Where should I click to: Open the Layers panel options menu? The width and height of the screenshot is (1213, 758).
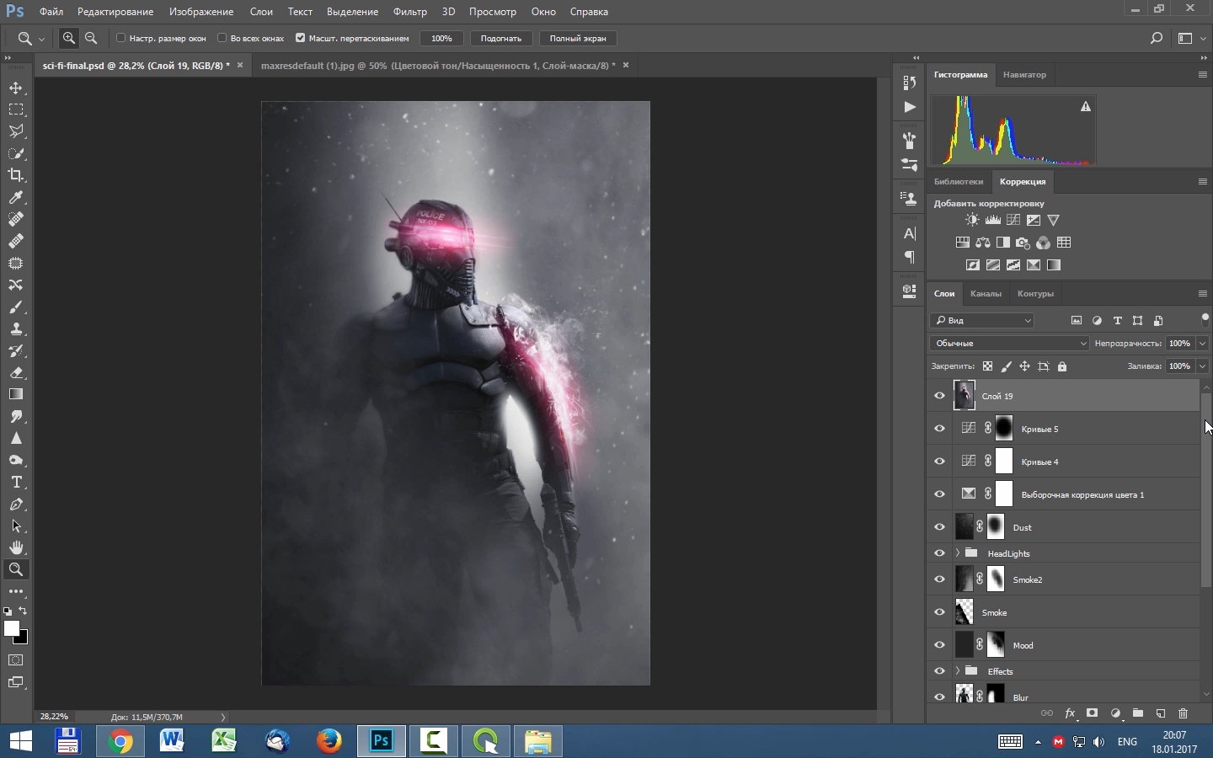pos(1203,294)
